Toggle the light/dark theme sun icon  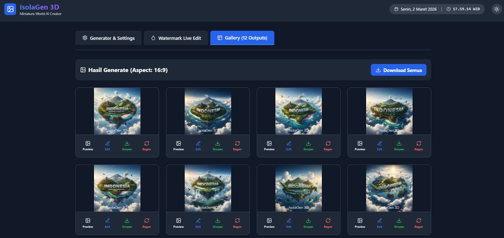tap(496, 9)
